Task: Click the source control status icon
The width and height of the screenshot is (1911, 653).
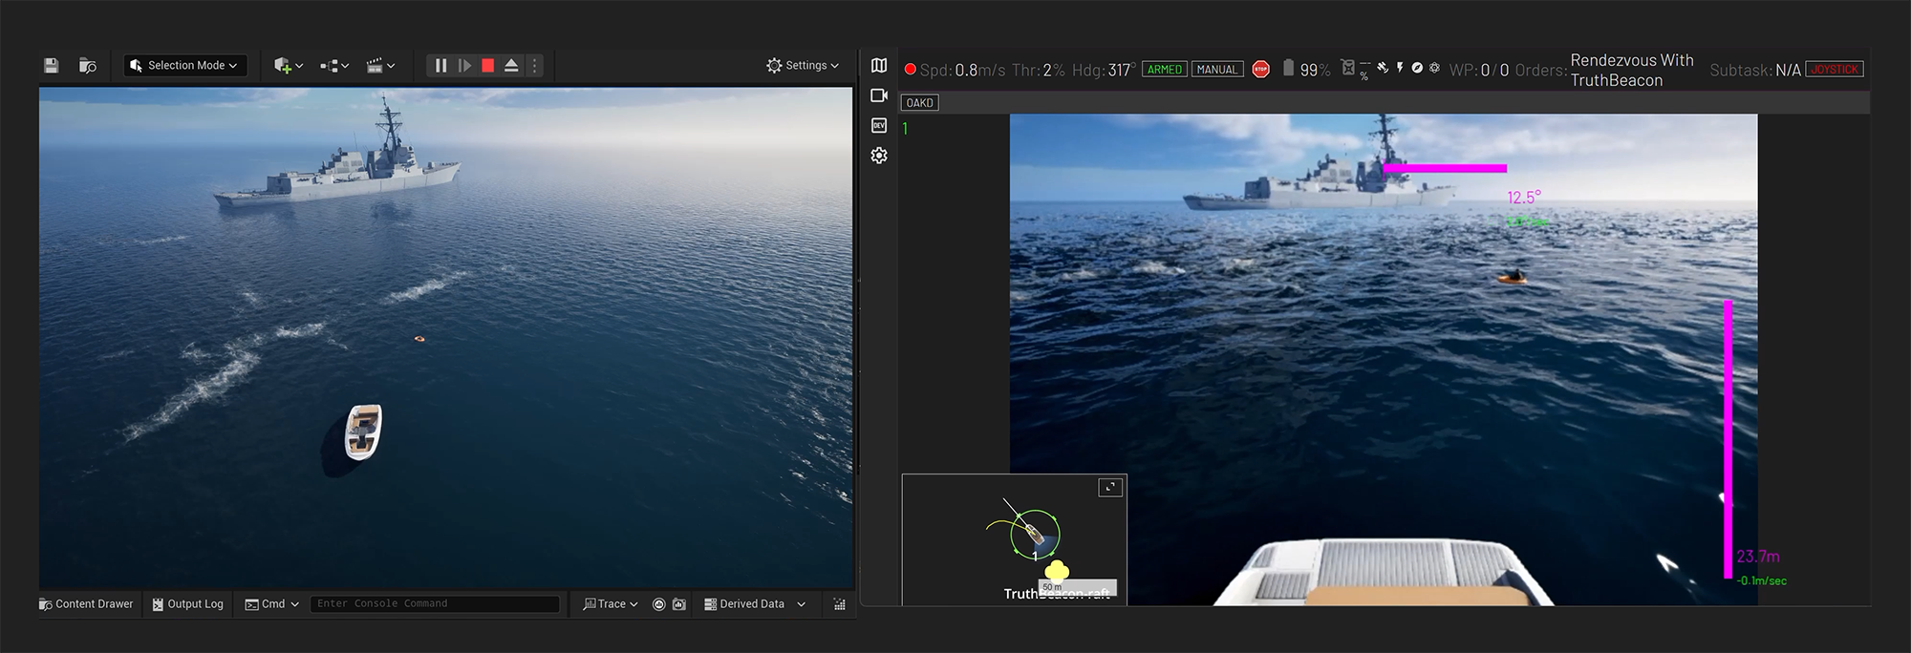Action: click(840, 604)
